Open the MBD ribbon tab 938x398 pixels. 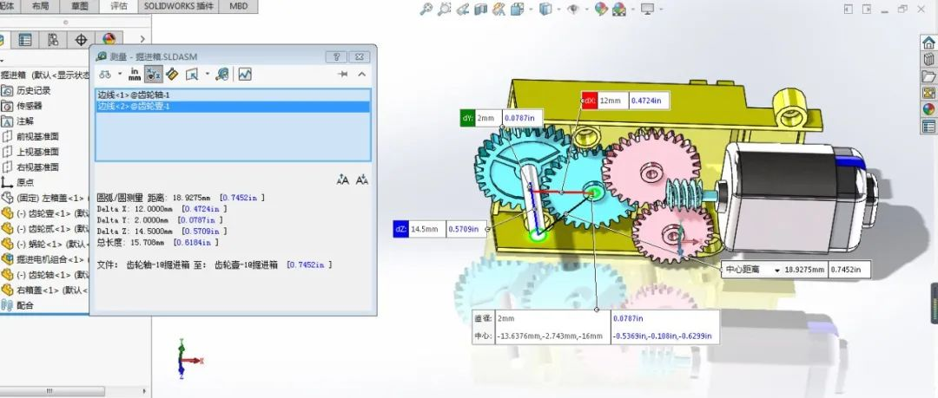pyautogui.click(x=236, y=6)
